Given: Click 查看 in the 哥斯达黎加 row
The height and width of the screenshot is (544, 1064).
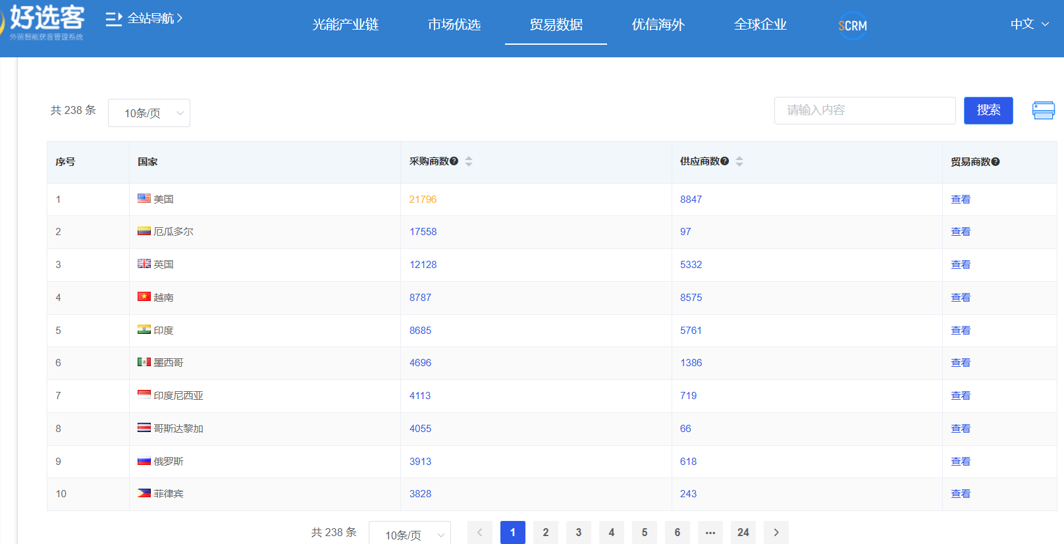Looking at the screenshot, I should click(961, 429).
